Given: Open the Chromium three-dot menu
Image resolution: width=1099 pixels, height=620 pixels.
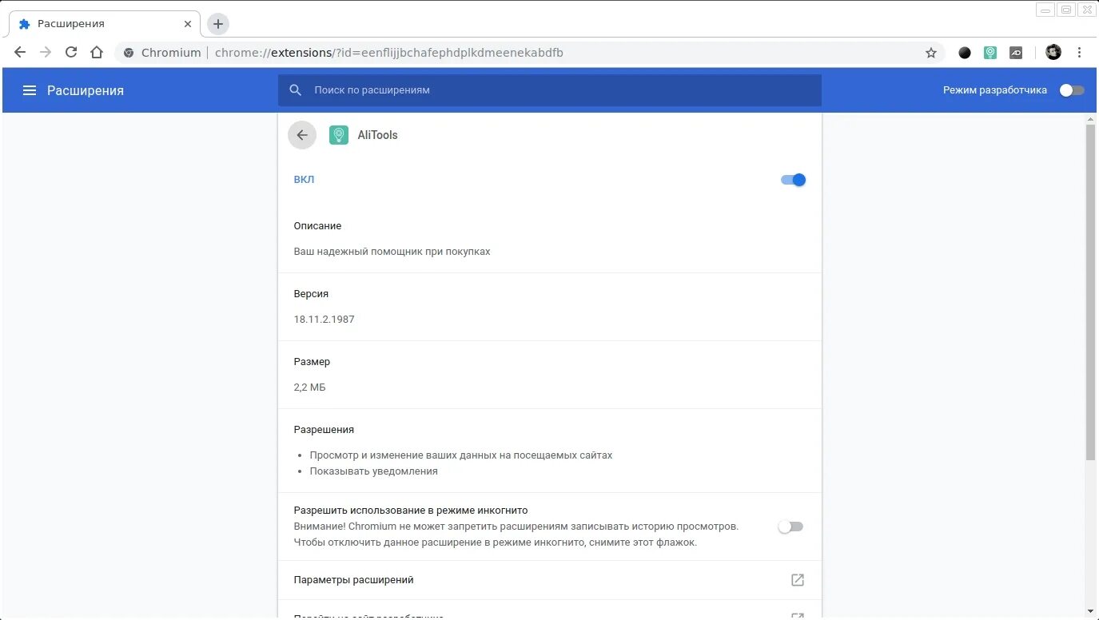Looking at the screenshot, I should click(x=1079, y=52).
